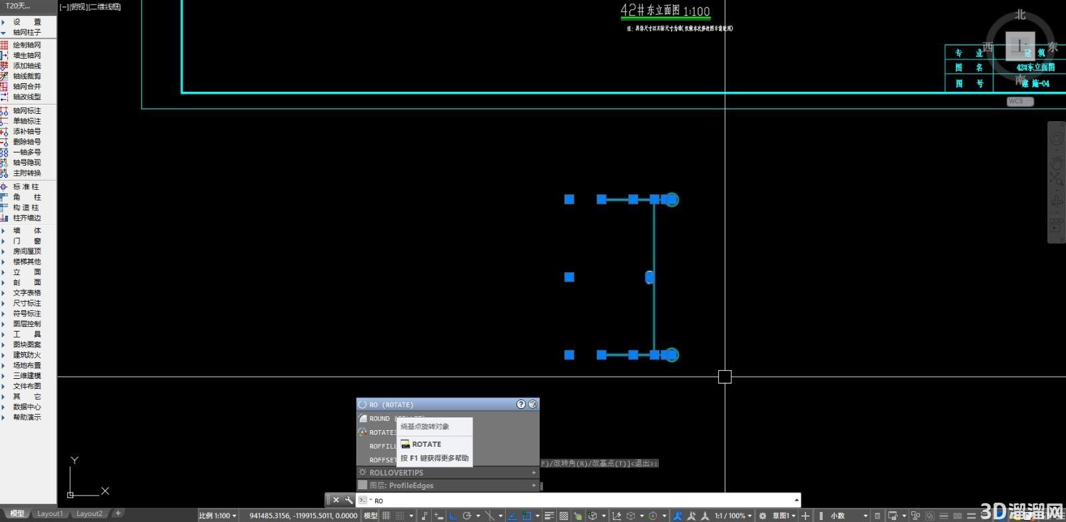Viewport: 1066px width, 522px height.
Task: Open annotation scale 1:1 / 100% dropdown
Action: point(734,515)
